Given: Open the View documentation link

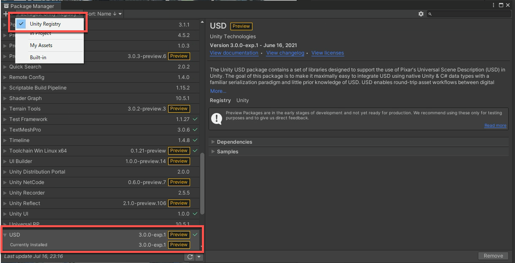Looking at the screenshot, I should point(234,53).
